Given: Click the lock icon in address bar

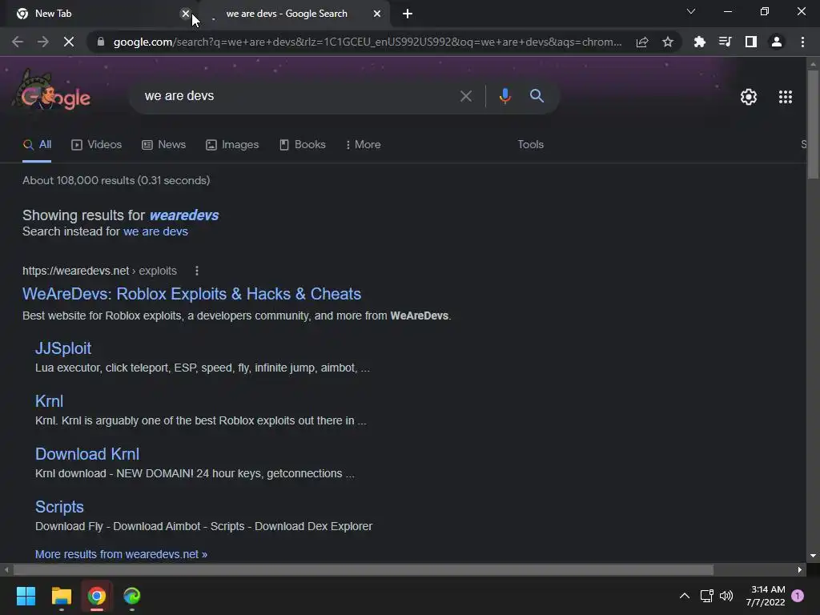Looking at the screenshot, I should [101, 42].
